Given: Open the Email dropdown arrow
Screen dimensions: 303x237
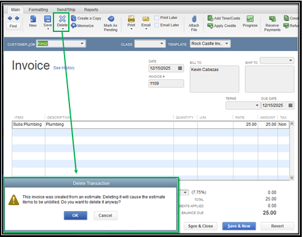Looking at the screenshot, I should tap(146, 29).
